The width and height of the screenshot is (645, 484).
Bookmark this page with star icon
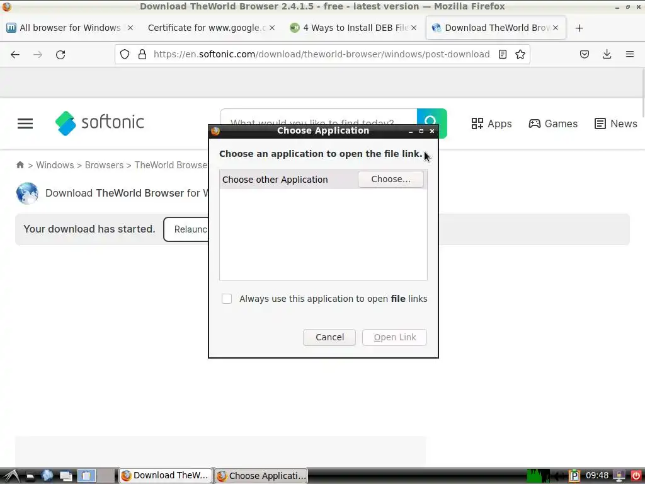point(520,54)
